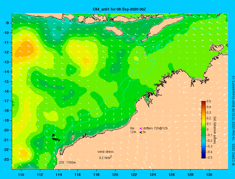Click longitude axis label 116

pyautogui.click(x=78, y=175)
